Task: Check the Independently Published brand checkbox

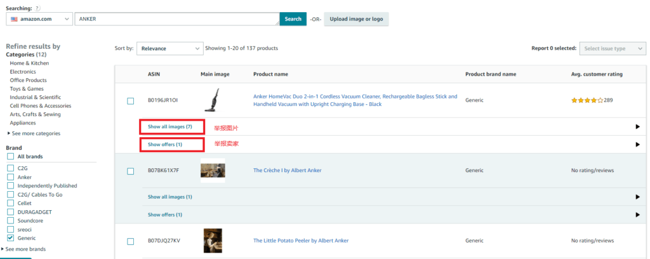Action: click(10, 185)
